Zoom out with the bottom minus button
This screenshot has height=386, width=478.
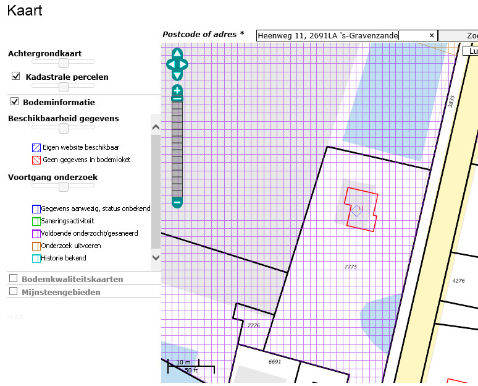pos(177,202)
